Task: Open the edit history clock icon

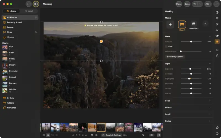Action: click(x=217, y=50)
